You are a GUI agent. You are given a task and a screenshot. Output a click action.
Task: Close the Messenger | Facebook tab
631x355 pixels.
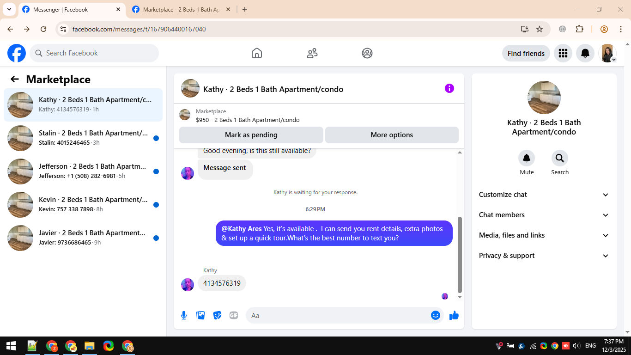(x=118, y=9)
